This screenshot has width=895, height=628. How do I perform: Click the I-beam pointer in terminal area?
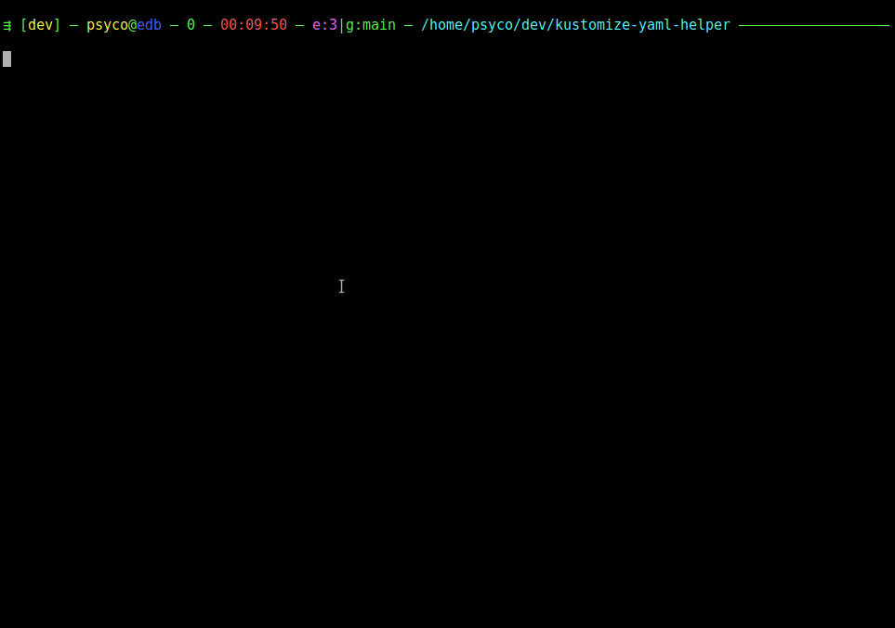point(341,286)
